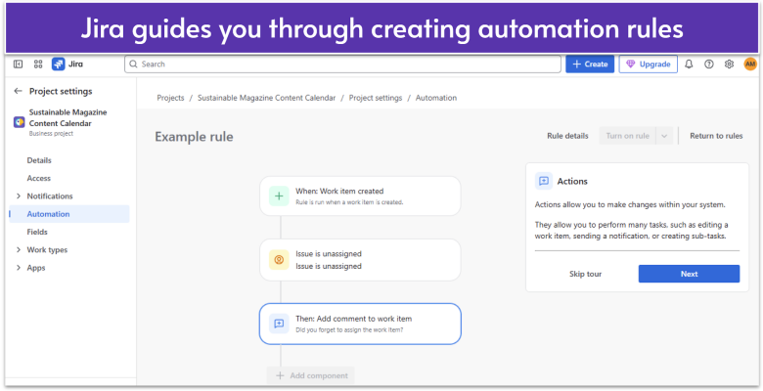The height and width of the screenshot is (391, 763).
Task: Go back with Project settings arrow
Action: coord(18,91)
